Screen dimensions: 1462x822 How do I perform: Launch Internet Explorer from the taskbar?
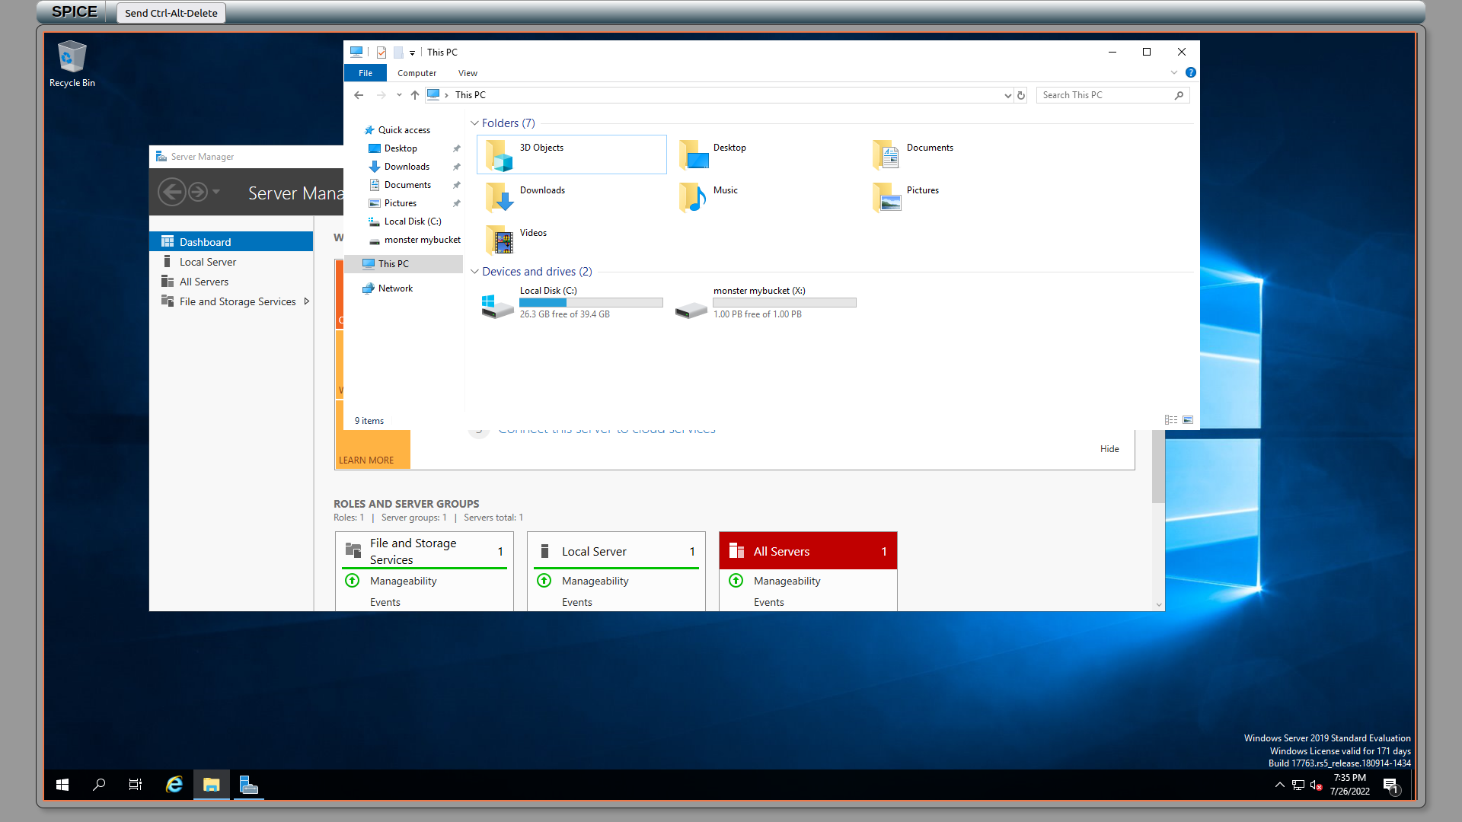pyautogui.click(x=174, y=785)
